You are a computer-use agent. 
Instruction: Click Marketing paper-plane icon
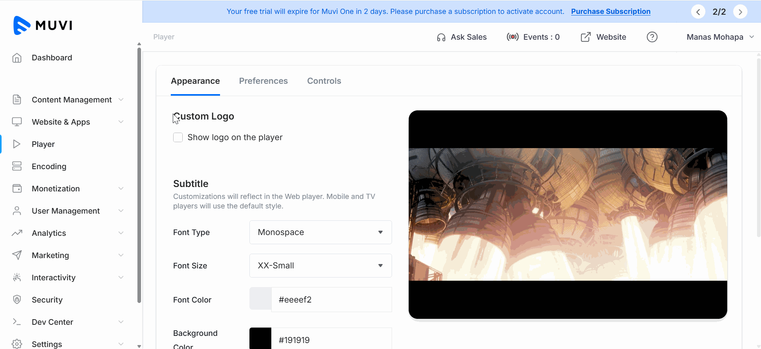17,255
